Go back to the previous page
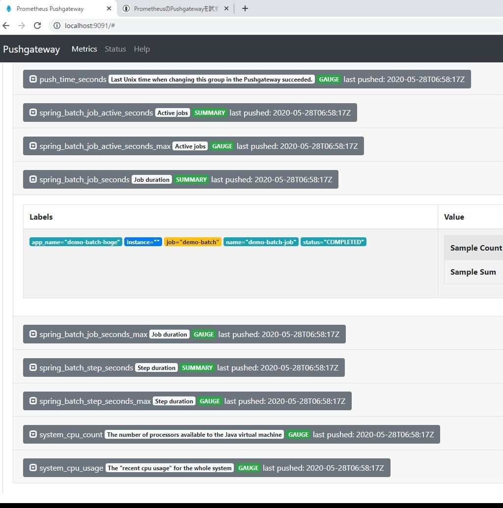 click(x=6, y=26)
